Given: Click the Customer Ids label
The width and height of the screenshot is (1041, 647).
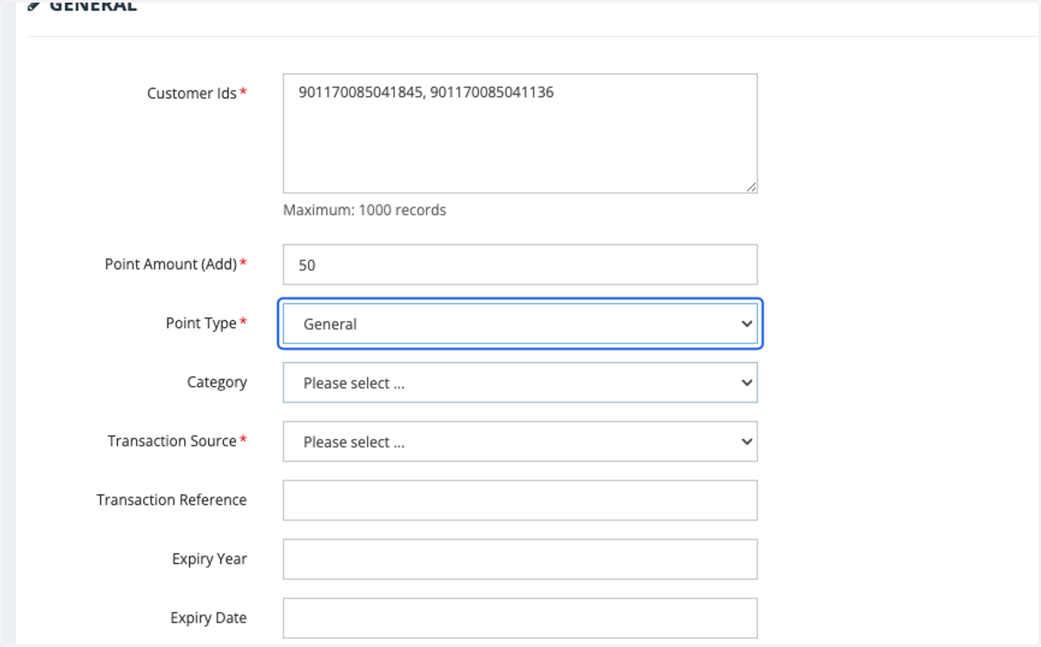Looking at the screenshot, I should click(192, 93).
